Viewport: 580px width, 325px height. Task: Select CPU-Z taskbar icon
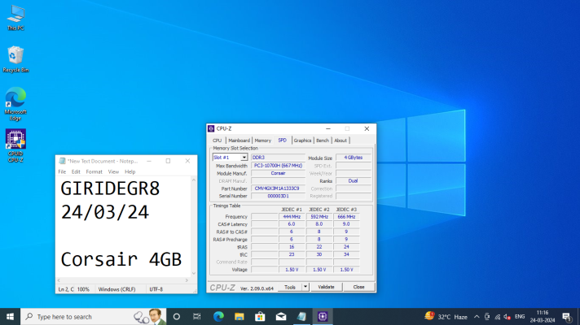(323, 317)
